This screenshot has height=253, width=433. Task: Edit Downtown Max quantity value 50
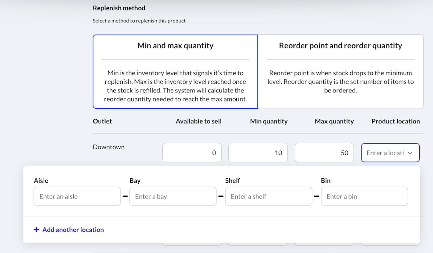pos(324,153)
